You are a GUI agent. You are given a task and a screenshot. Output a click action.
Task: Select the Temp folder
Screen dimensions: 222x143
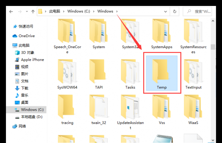[x=162, y=73]
